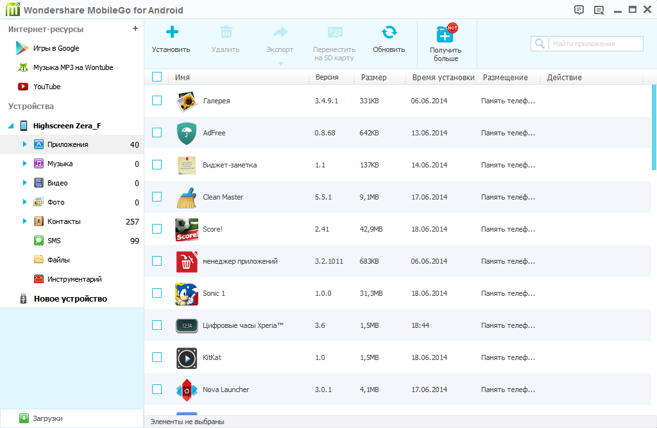The width and height of the screenshot is (657, 428).
Task: Collapse the Highscreen Zera_F device node
Action: pos(11,126)
